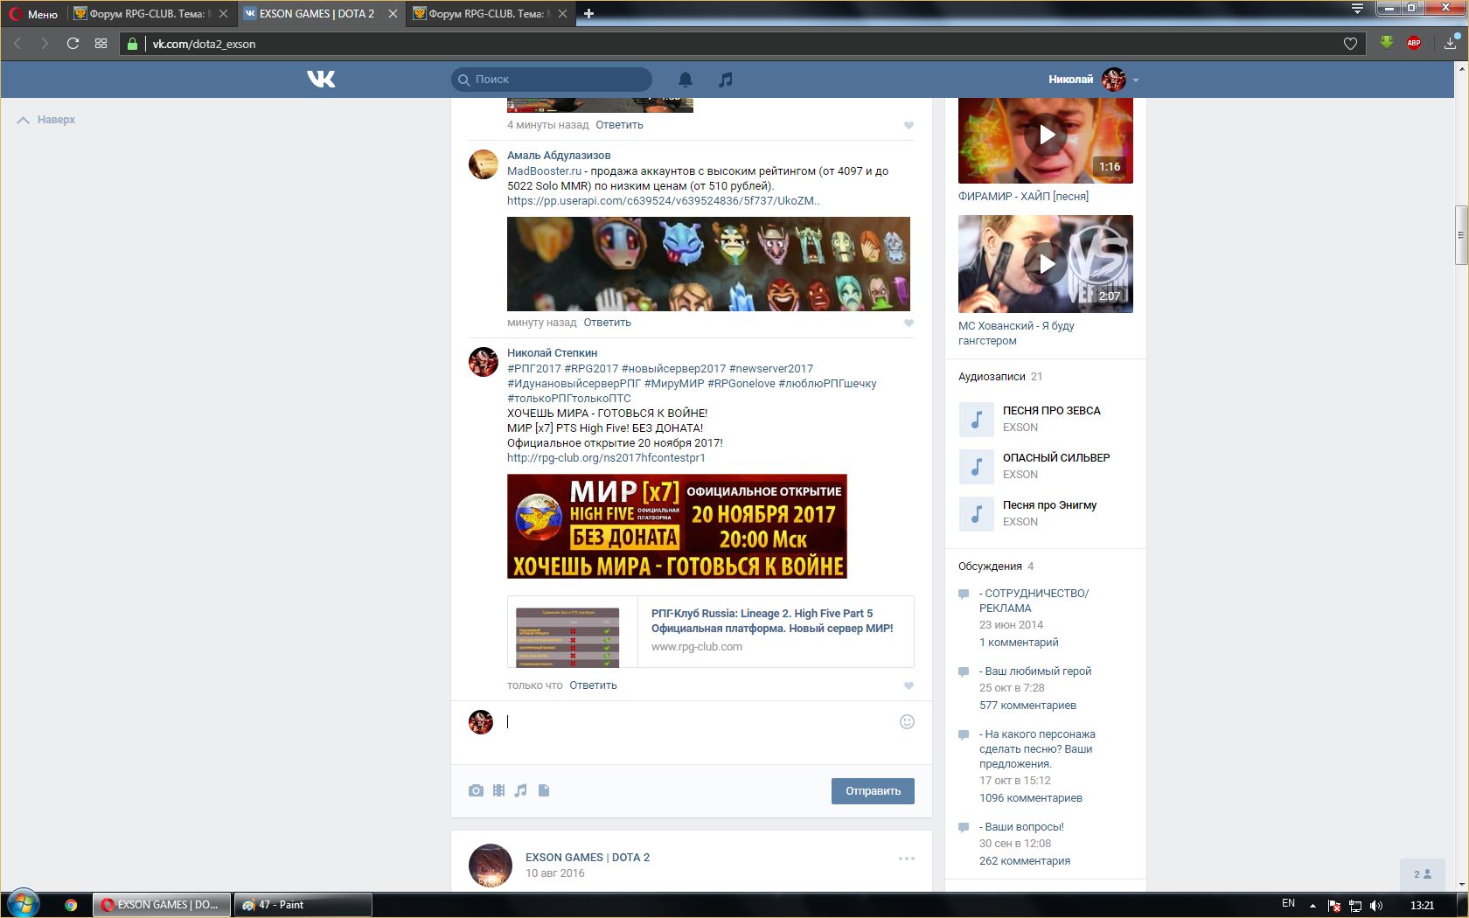Screen dimensions: 1469x918
Task: Click the green download extension icon
Action: (x=1387, y=43)
